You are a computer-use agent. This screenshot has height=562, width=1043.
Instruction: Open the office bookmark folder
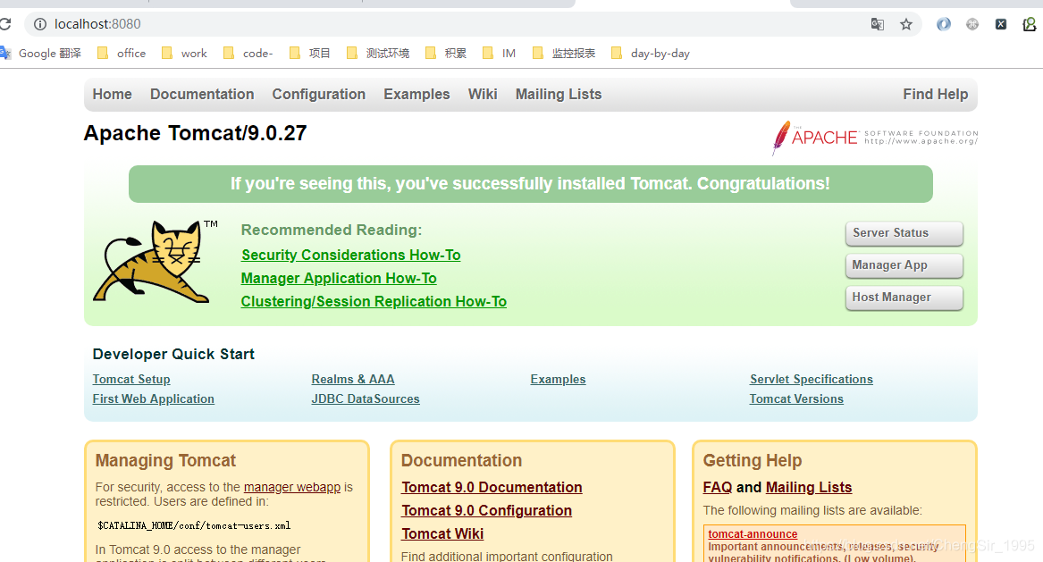click(x=122, y=54)
